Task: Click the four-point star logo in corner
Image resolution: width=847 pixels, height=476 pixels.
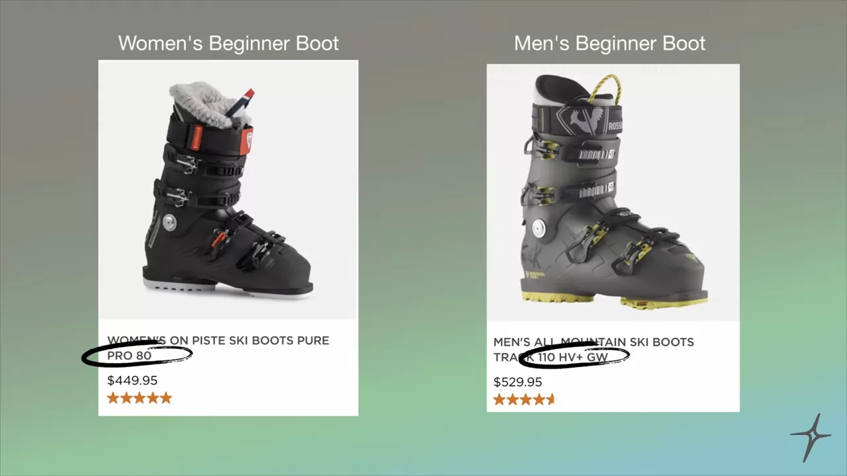Action: [x=811, y=436]
